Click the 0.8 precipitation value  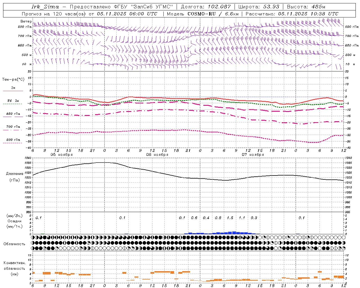[x=218, y=218]
